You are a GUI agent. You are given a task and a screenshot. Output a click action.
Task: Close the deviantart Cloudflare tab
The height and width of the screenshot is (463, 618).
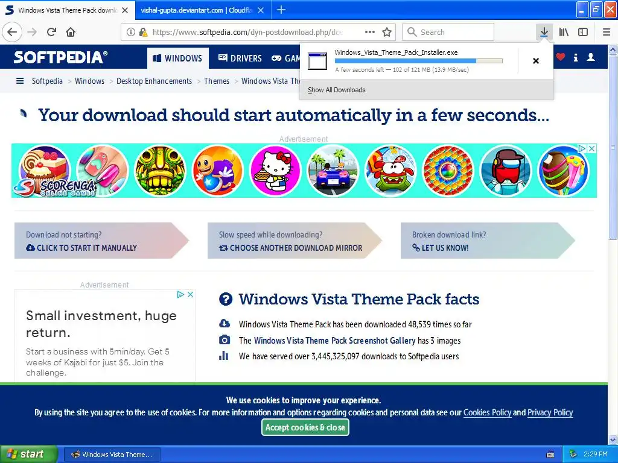pos(261,10)
